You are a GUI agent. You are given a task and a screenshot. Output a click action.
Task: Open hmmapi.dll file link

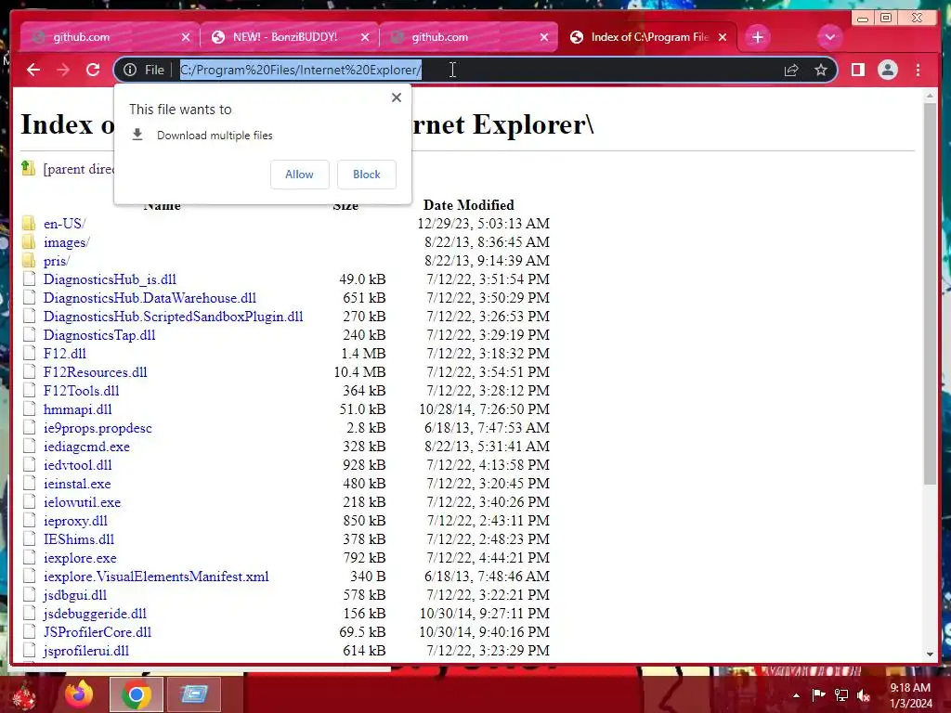(78, 409)
